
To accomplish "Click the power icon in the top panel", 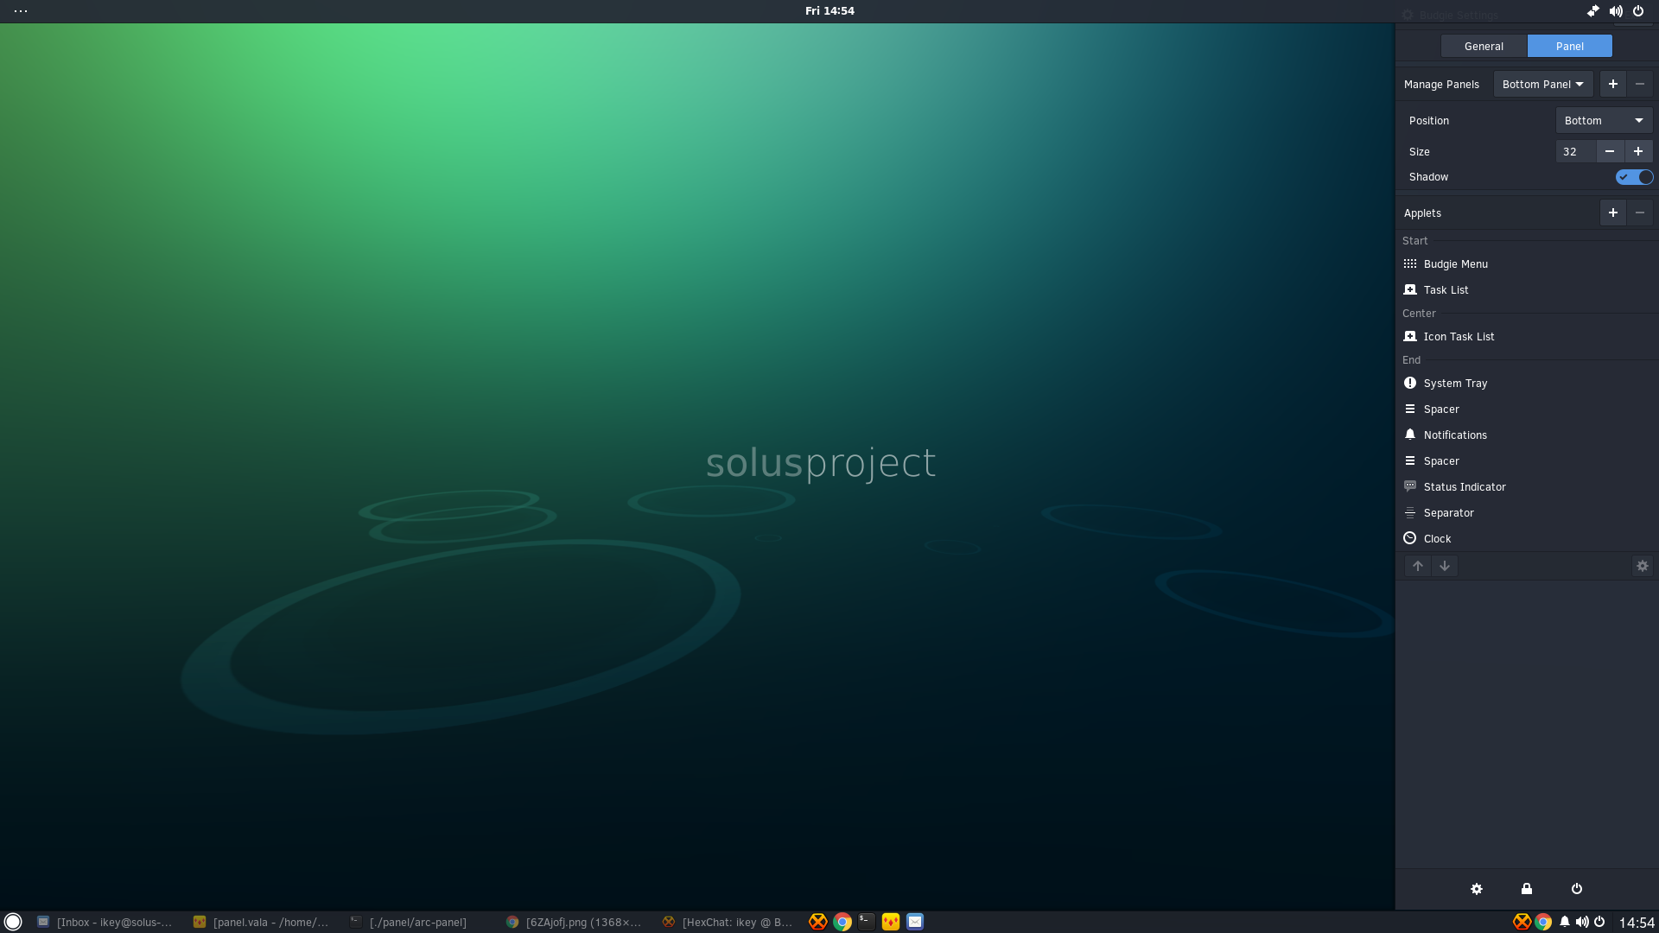I will [1638, 11].
